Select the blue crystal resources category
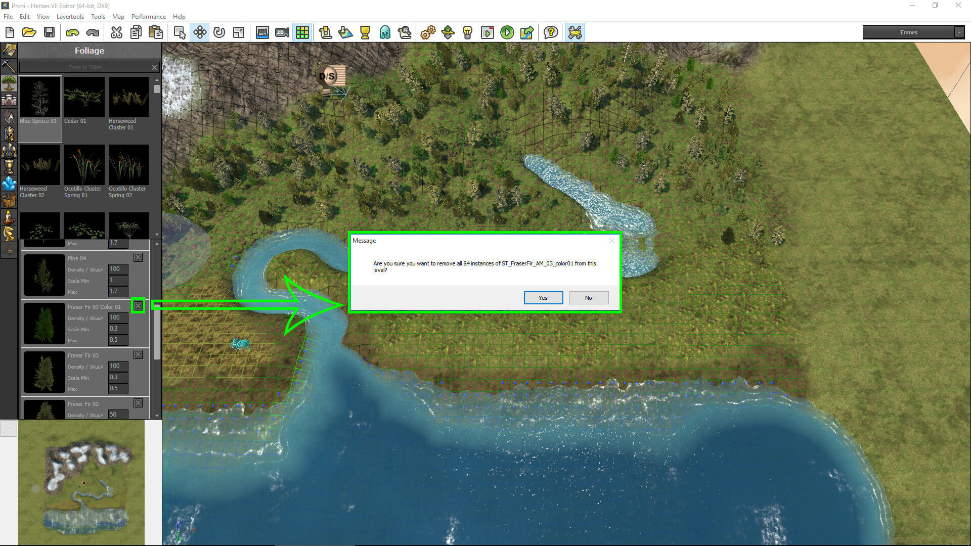Screen dimensions: 971x546 pyautogui.click(x=9, y=184)
